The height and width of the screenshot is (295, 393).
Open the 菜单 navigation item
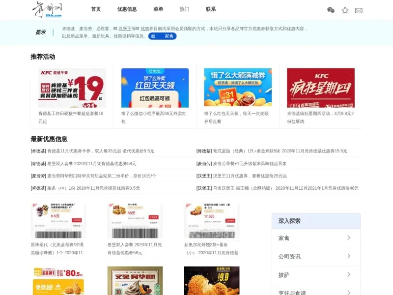tap(158, 9)
